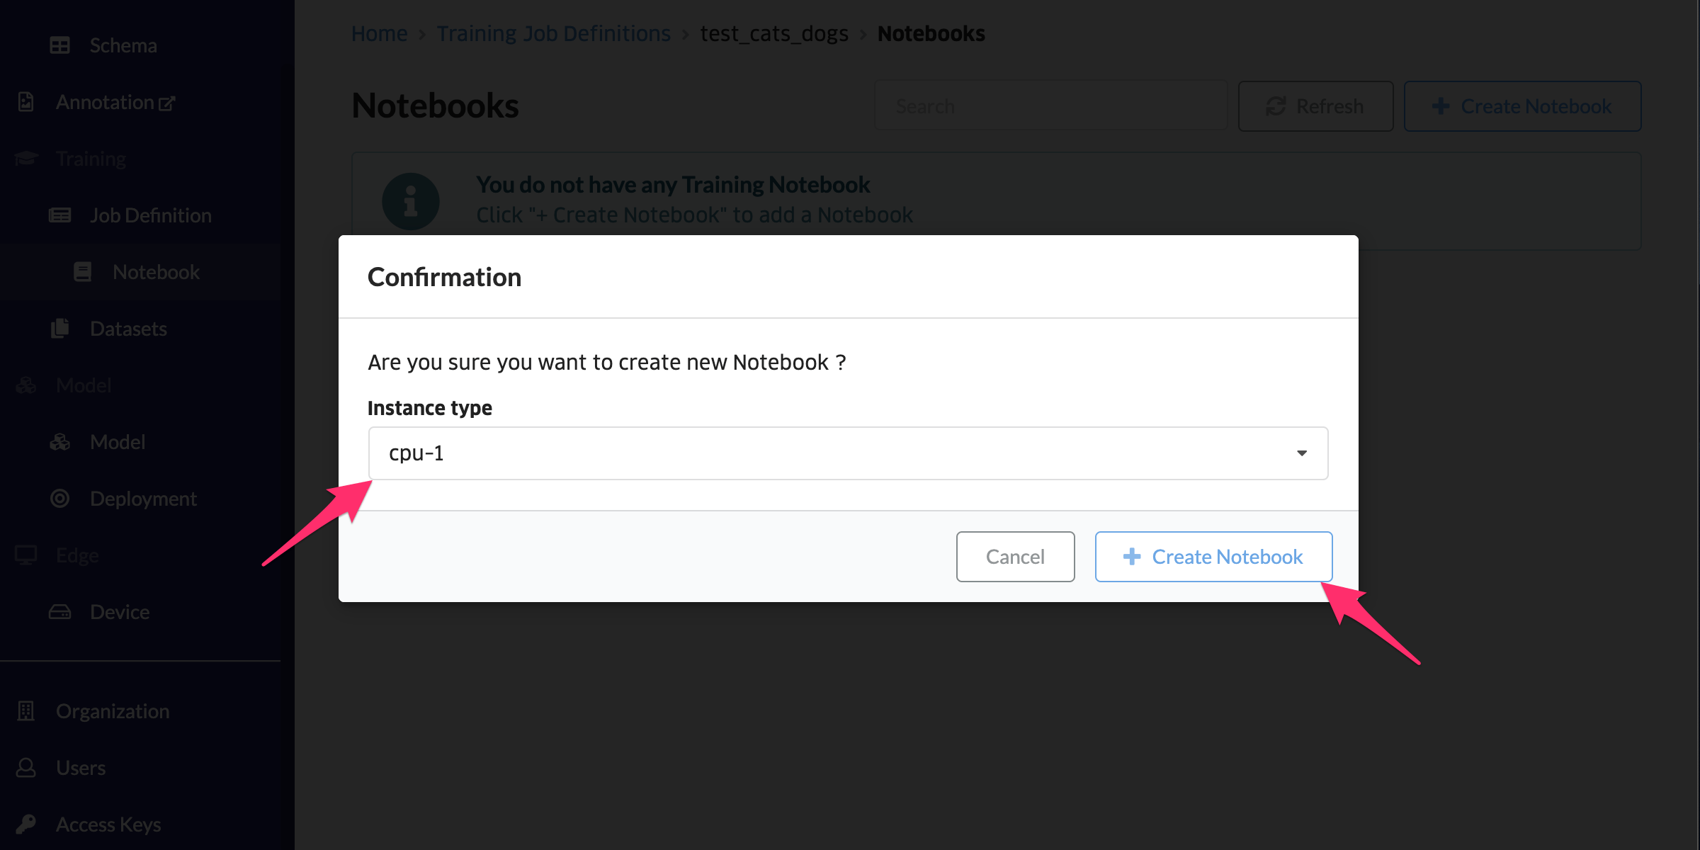Click the Job Definition list icon
Image resolution: width=1700 pixels, height=850 pixels.
[59, 215]
